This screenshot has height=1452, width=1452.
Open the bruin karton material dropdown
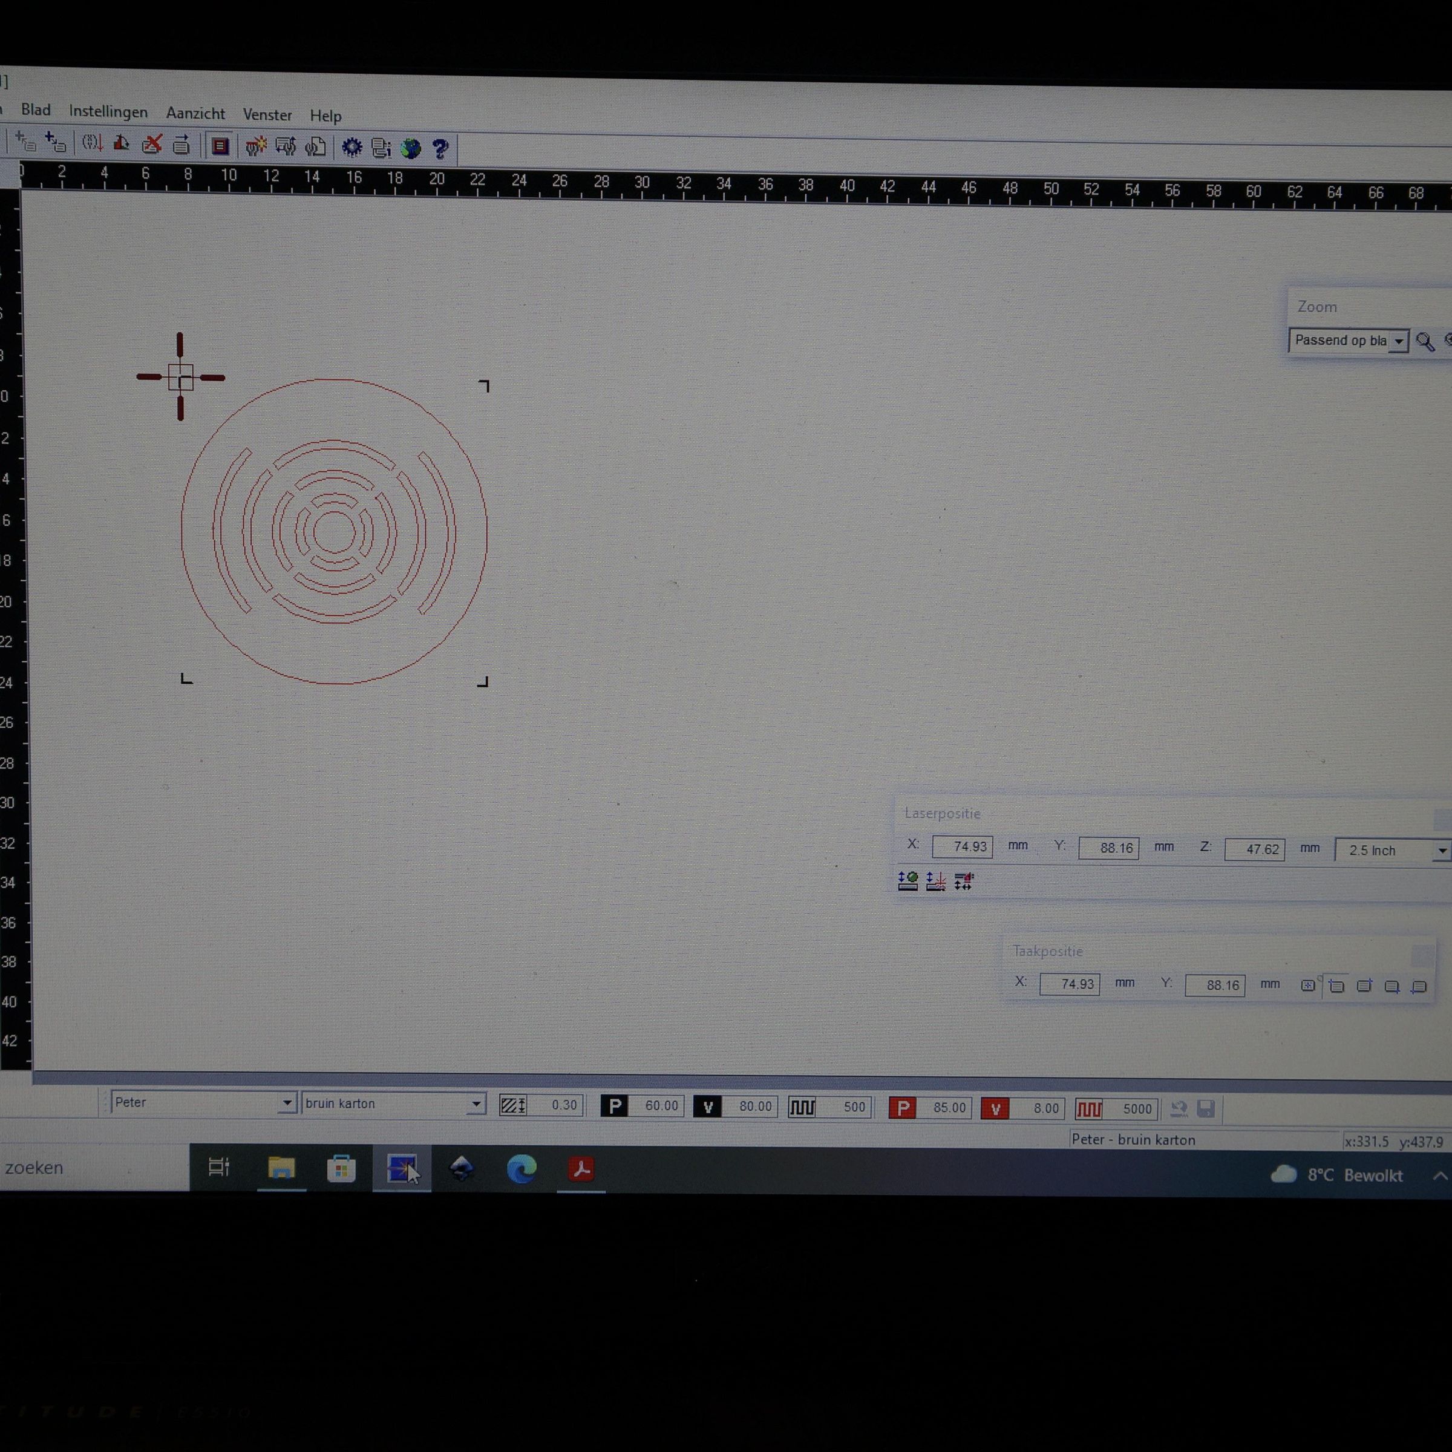pyautogui.click(x=393, y=1104)
